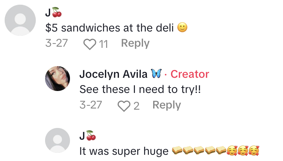Screen dimensions: 283x161
Task: Click the heart-face emojis ending the last comment
Action: pyautogui.click(x=243, y=150)
